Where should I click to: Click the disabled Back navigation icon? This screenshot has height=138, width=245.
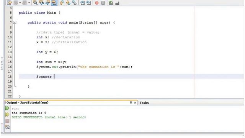click(16, 3)
